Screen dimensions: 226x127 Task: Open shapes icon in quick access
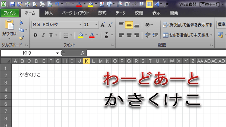point(110,4)
